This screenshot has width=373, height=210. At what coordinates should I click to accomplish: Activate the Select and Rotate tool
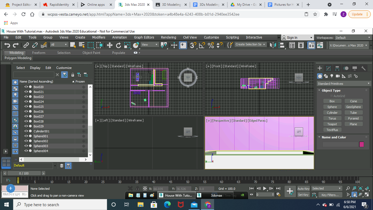(x=118, y=45)
